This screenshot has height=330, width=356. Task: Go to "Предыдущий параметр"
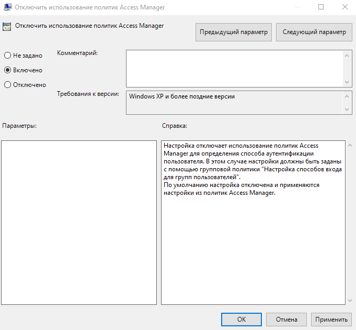[x=234, y=32]
